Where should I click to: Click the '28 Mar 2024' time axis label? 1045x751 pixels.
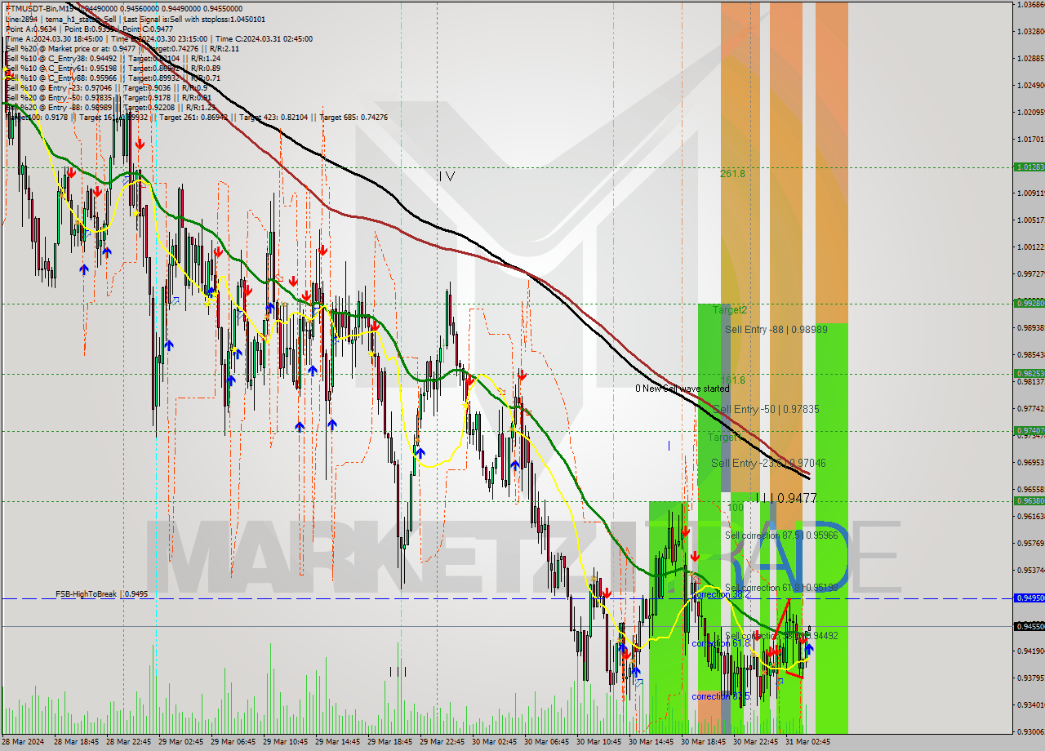point(24,742)
